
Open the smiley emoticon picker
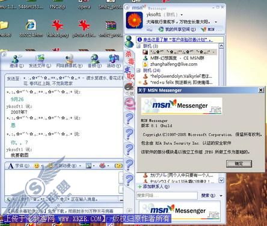click(37, 166)
